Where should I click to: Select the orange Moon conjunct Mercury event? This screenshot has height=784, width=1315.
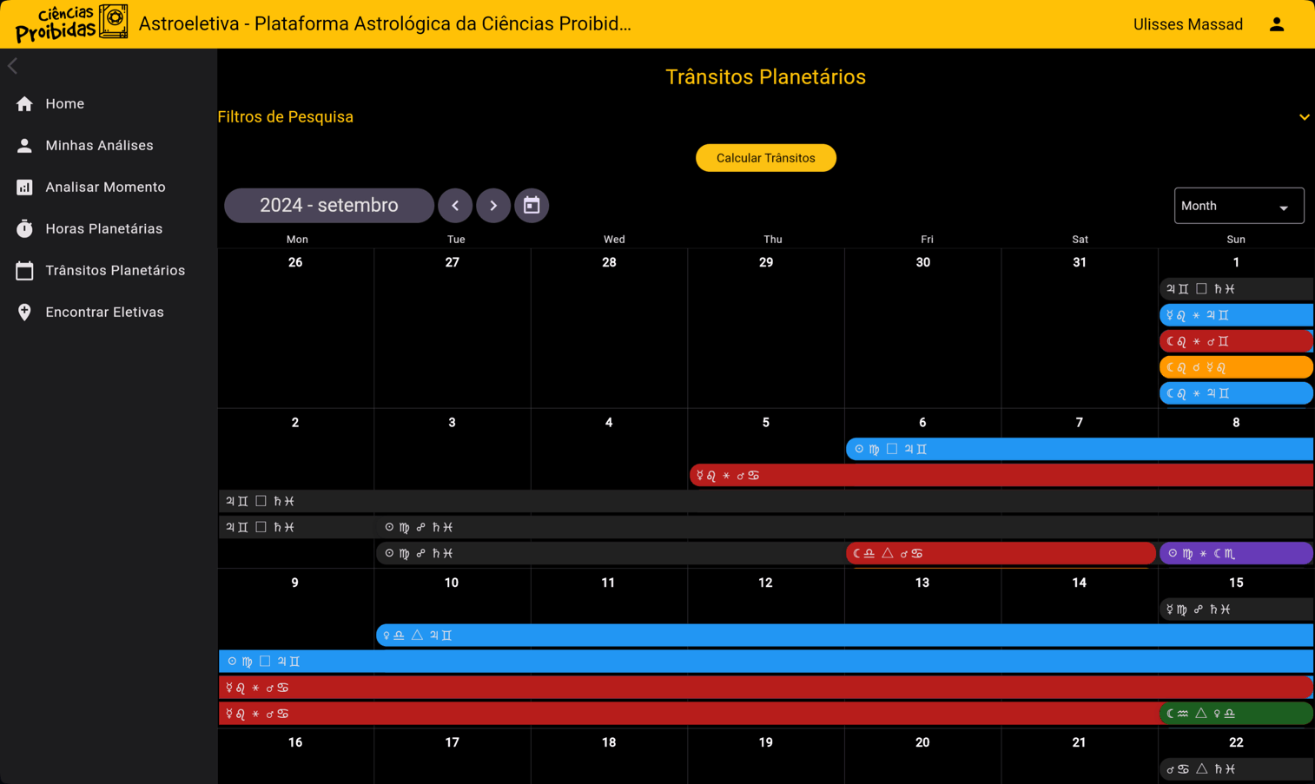click(x=1234, y=367)
